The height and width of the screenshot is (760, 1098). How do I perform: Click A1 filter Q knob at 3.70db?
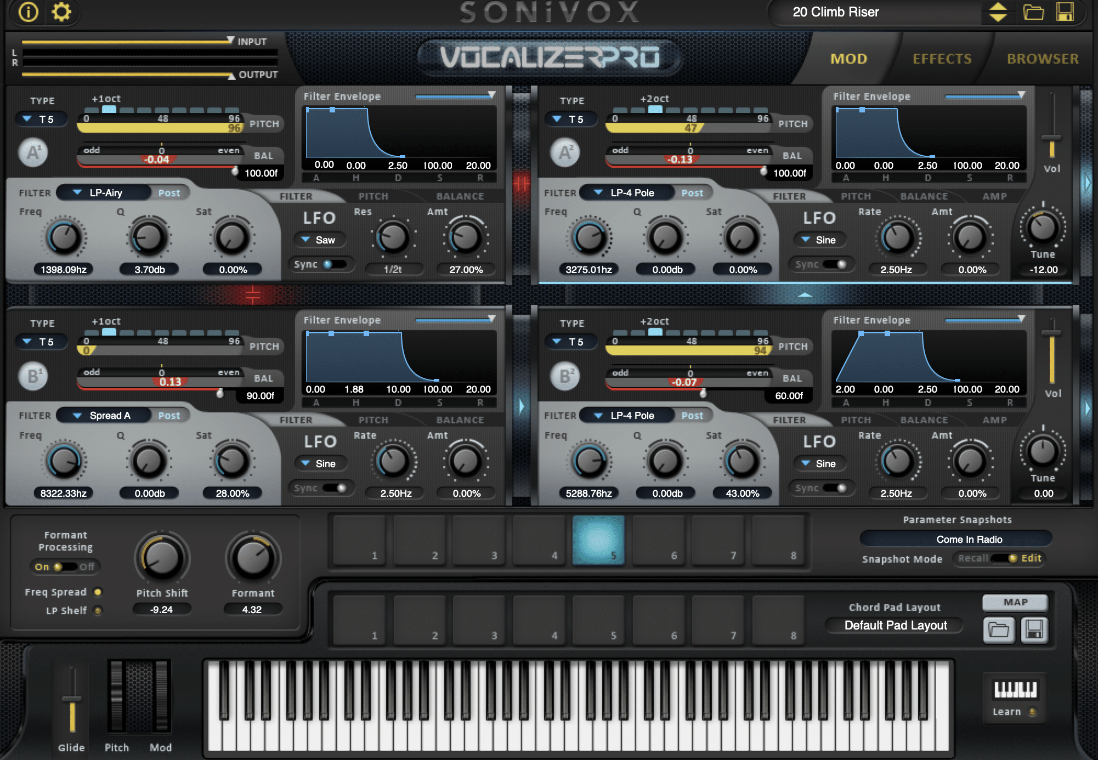pyautogui.click(x=149, y=237)
